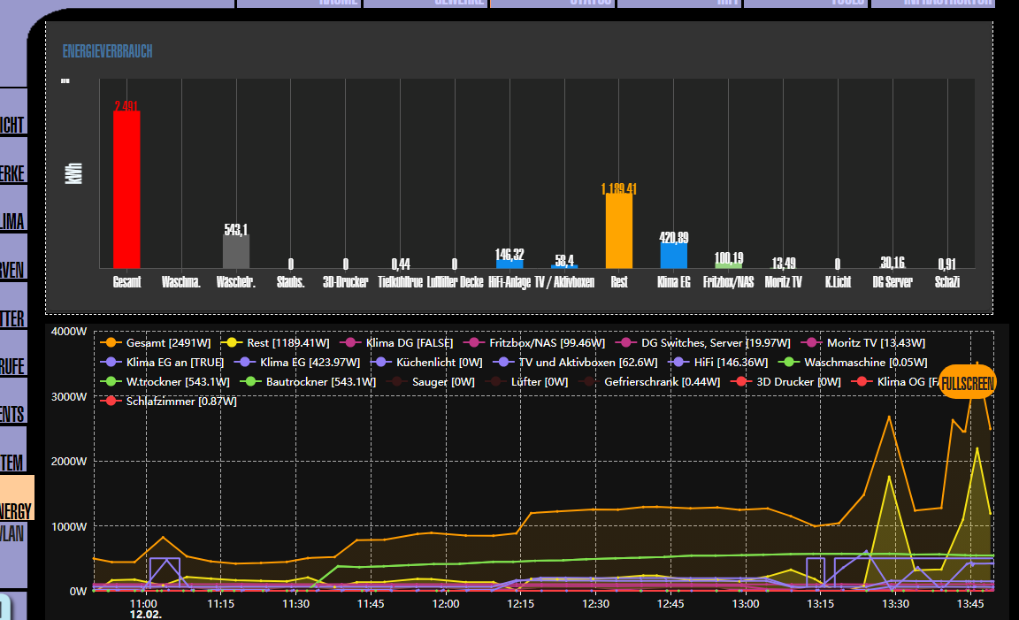
Task: Click the value label 420,89
Action: (x=674, y=237)
